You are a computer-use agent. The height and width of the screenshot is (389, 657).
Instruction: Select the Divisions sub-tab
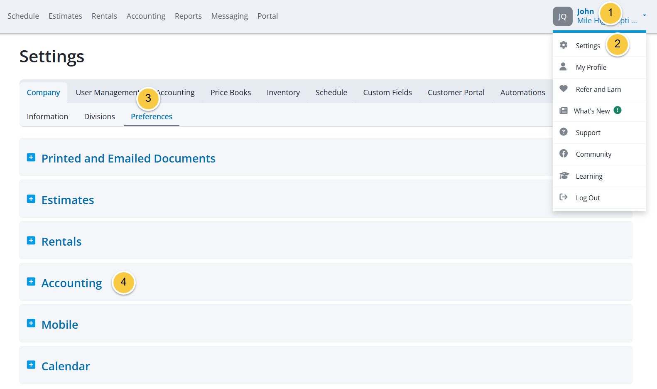(99, 116)
